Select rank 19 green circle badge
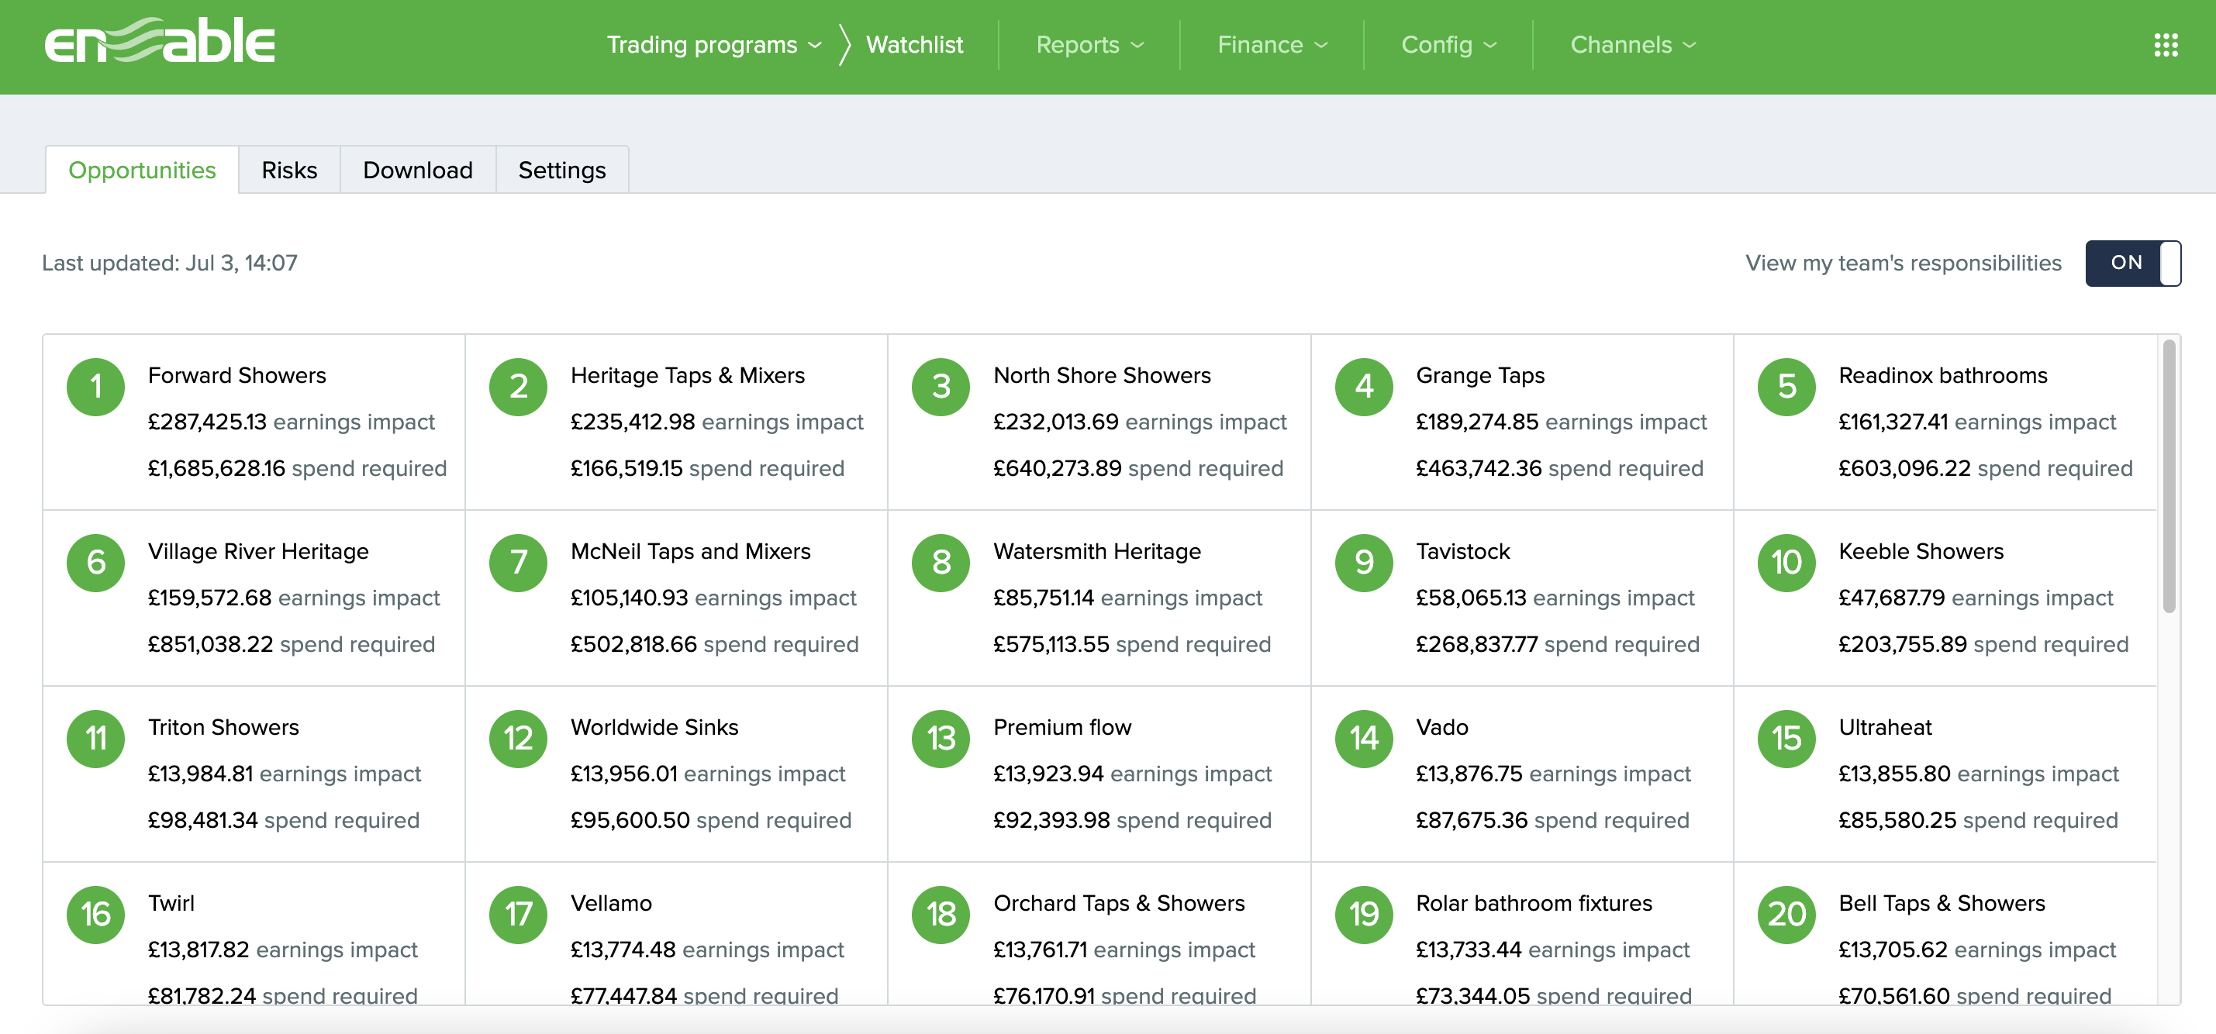The height and width of the screenshot is (1034, 2216). point(1364,915)
